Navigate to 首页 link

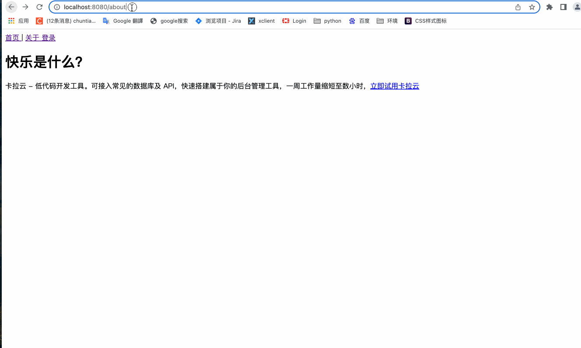click(x=11, y=38)
